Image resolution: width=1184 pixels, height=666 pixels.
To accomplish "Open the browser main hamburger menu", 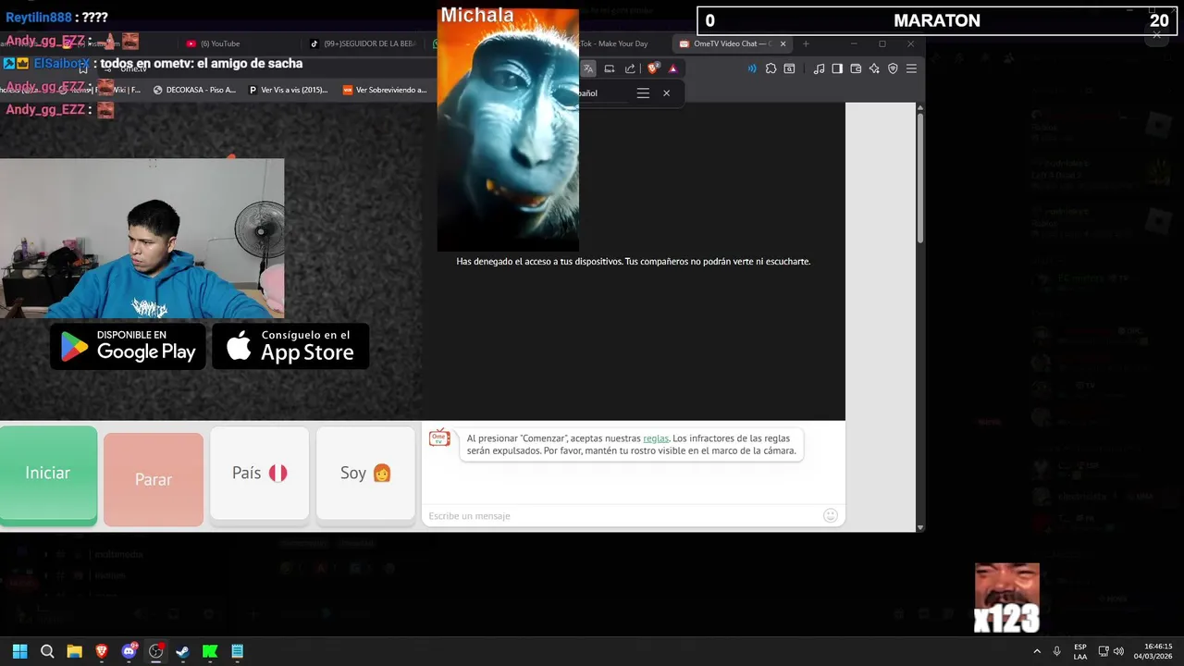I will (x=911, y=68).
